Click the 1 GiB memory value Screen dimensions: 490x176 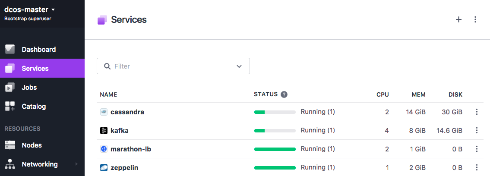(x=417, y=149)
